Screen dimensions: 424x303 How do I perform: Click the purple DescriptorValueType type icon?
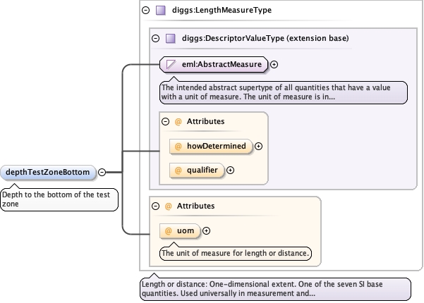[x=171, y=38]
